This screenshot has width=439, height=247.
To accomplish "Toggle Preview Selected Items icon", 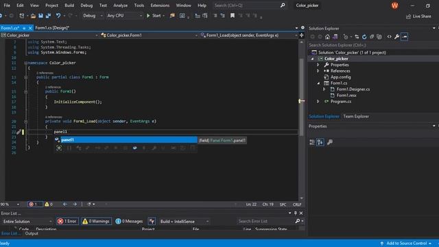I will [x=404, y=36].
